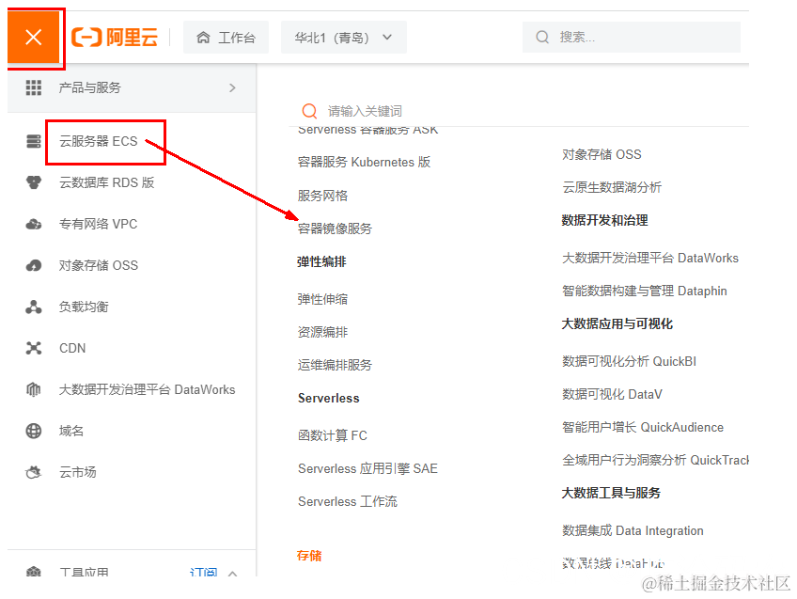Click the Alibaba Cloud logo
Image resolution: width=797 pixels, height=599 pixels.
coord(115,37)
